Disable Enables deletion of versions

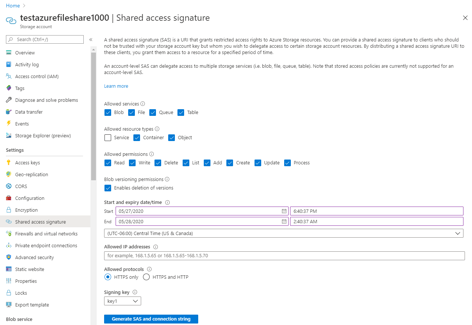coord(107,188)
